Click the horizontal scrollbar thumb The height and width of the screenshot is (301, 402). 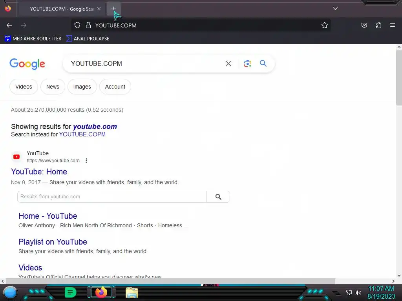coord(170,281)
